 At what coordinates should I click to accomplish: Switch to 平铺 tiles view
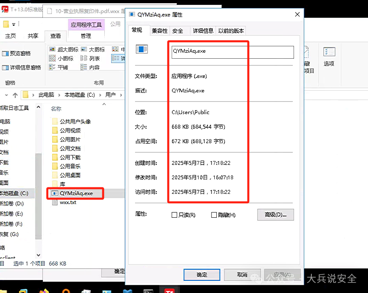61,67
